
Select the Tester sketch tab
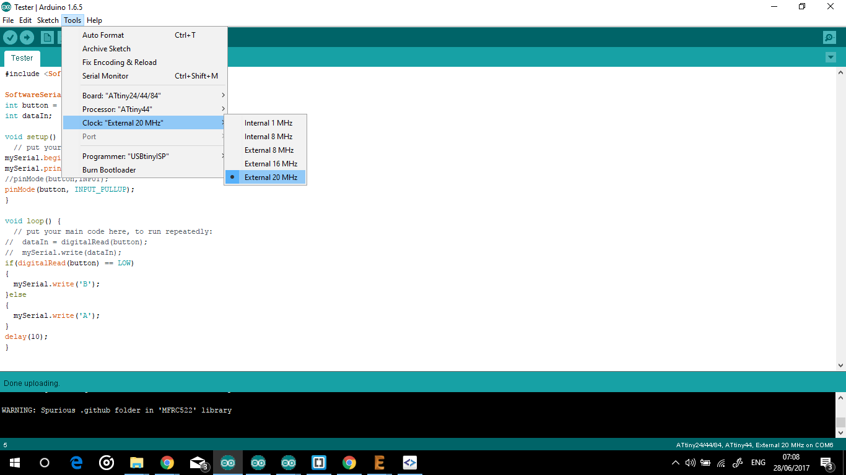pos(22,58)
